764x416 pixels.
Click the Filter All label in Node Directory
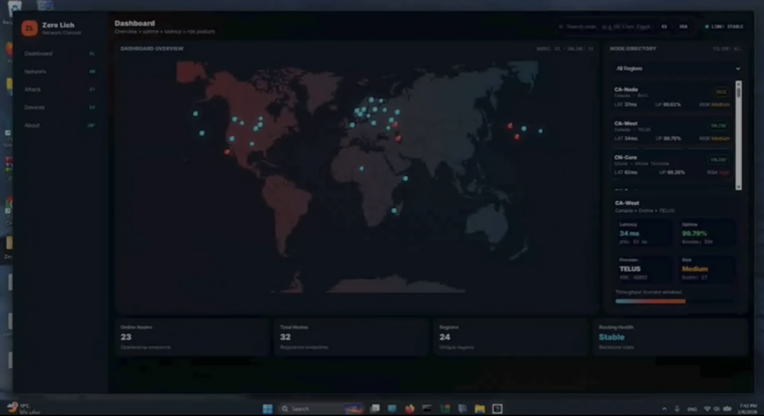(x=728, y=49)
